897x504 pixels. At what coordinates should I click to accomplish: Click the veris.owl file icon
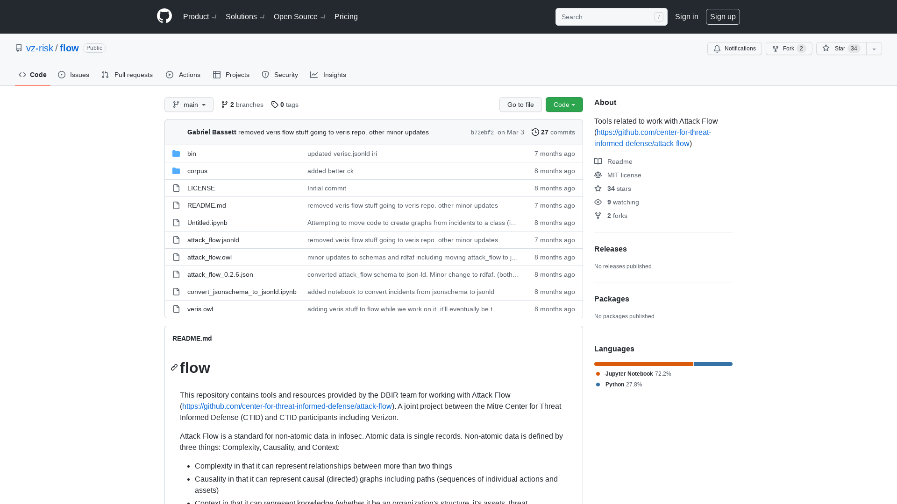[176, 309]
